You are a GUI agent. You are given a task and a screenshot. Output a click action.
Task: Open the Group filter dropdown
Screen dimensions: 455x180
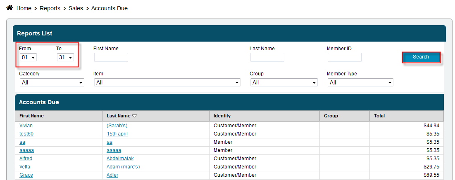point(283,82)
